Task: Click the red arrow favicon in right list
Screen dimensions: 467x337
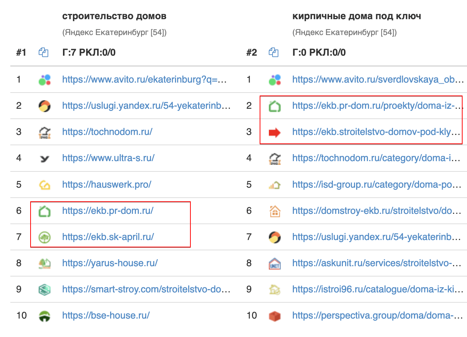Action: point(275,132)
